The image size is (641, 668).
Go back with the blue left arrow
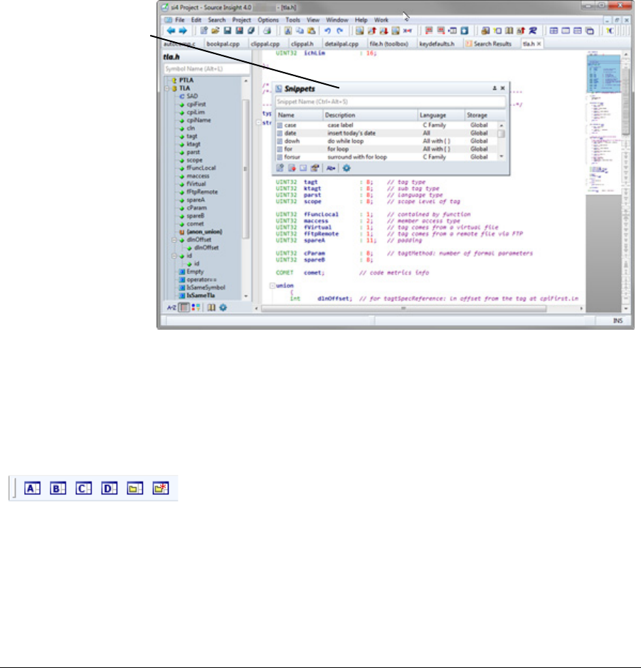[171, 31]
